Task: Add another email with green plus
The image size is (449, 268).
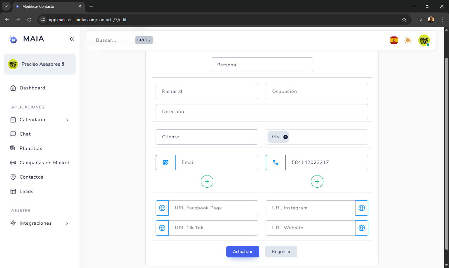Action: coord(207,181)
